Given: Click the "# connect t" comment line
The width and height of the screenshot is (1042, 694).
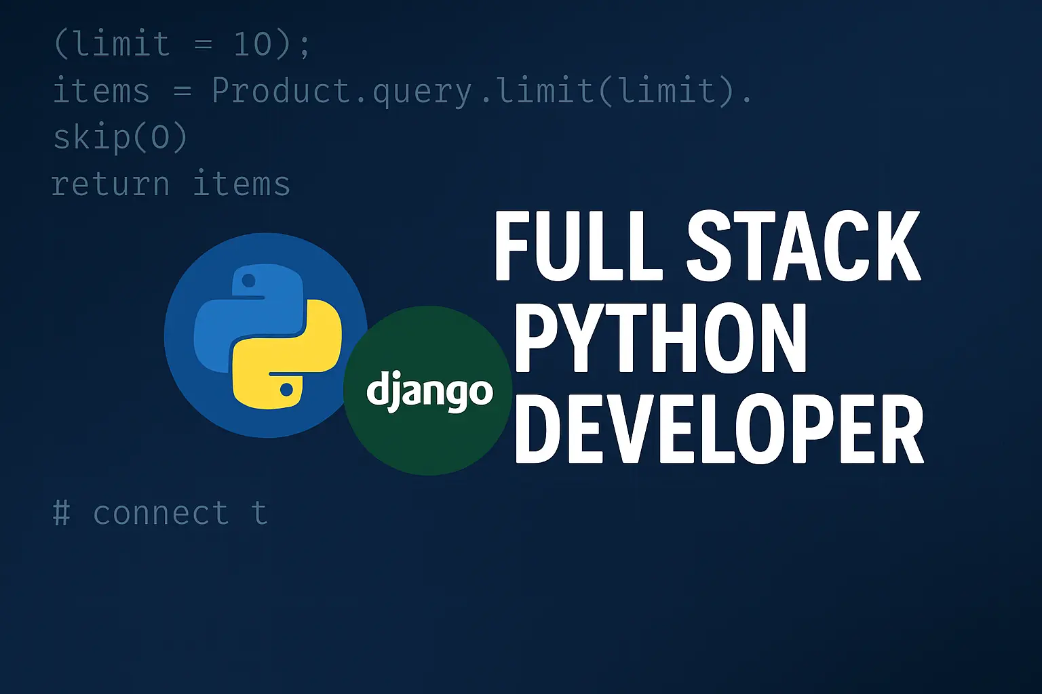Looking at the screenshot, I should tap(160, 513).
